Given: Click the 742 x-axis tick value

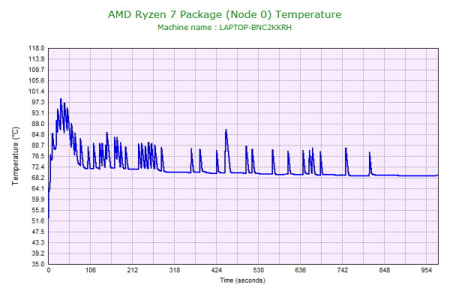Looking at the screenshot, I should point(343,270).
